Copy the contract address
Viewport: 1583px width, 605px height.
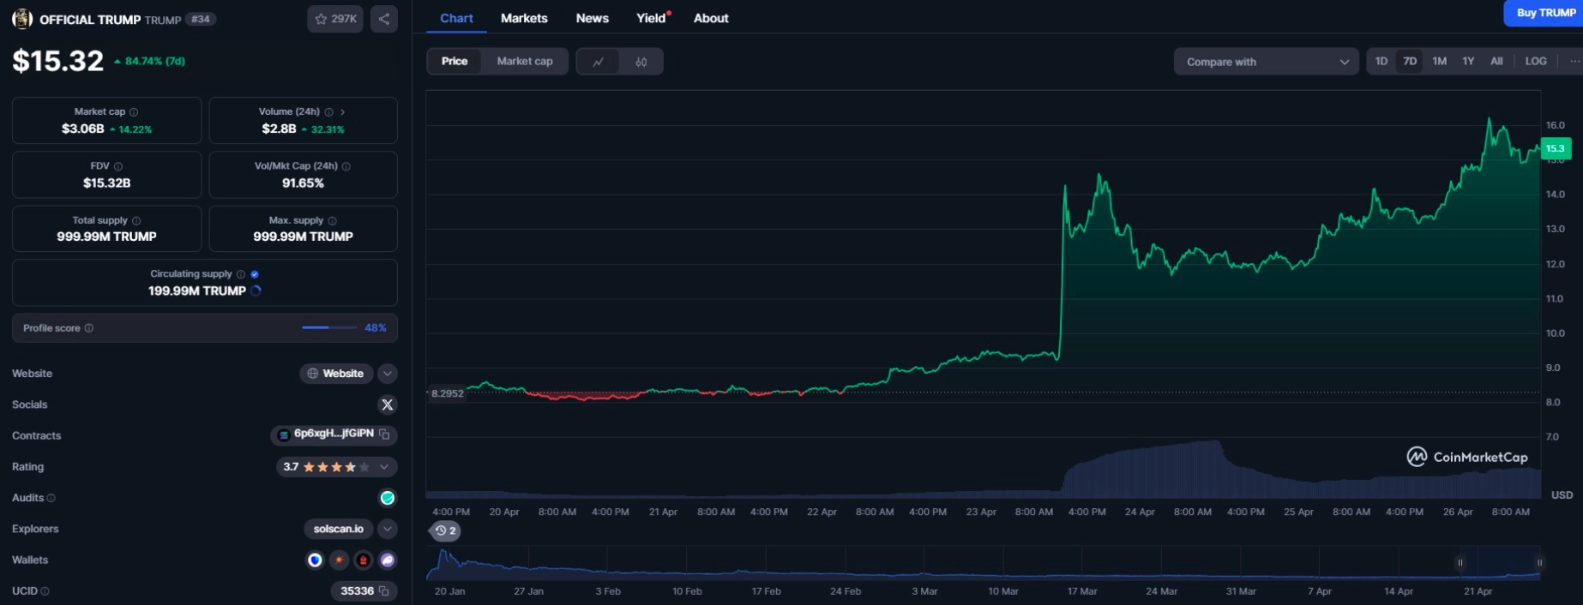pyautogui.click(x=385, y=434)
